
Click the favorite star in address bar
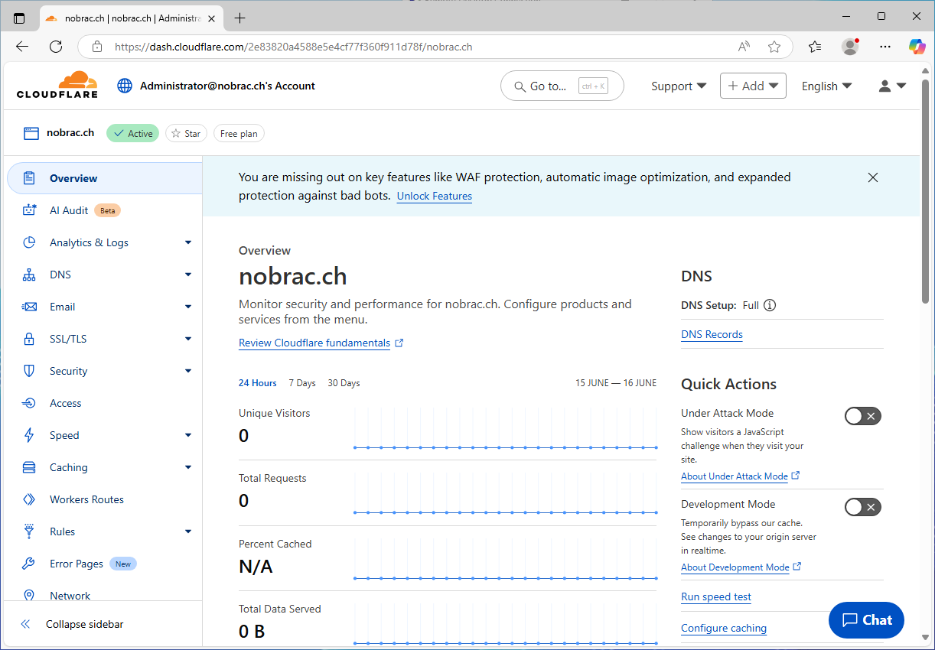click(x=774, y=47)
